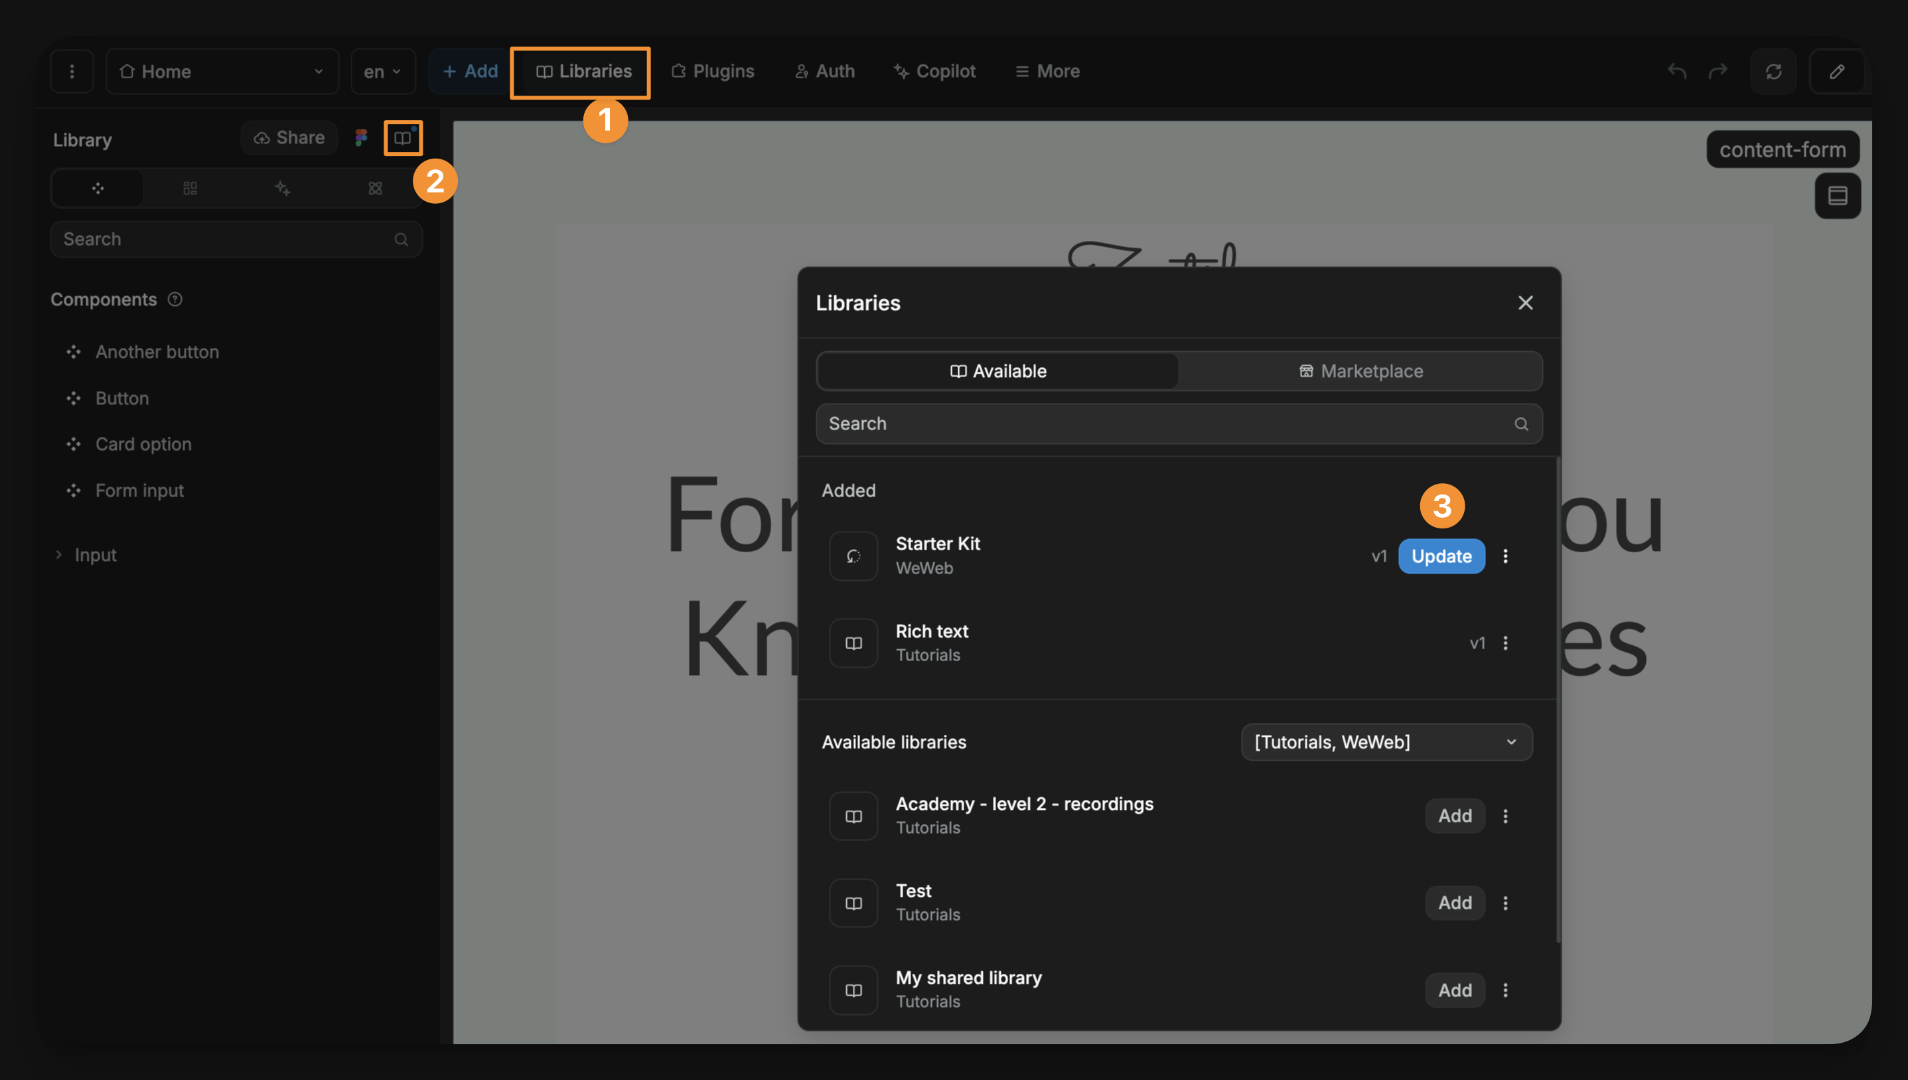Click the language selector showing en
Image resolution: width=1908 pixels, height=1080 pixels.
(383, 71)
